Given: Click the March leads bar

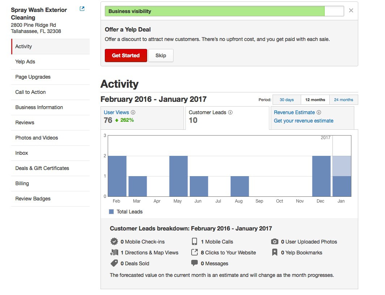Looking at the screenshot, I should (x=138, y=186).
